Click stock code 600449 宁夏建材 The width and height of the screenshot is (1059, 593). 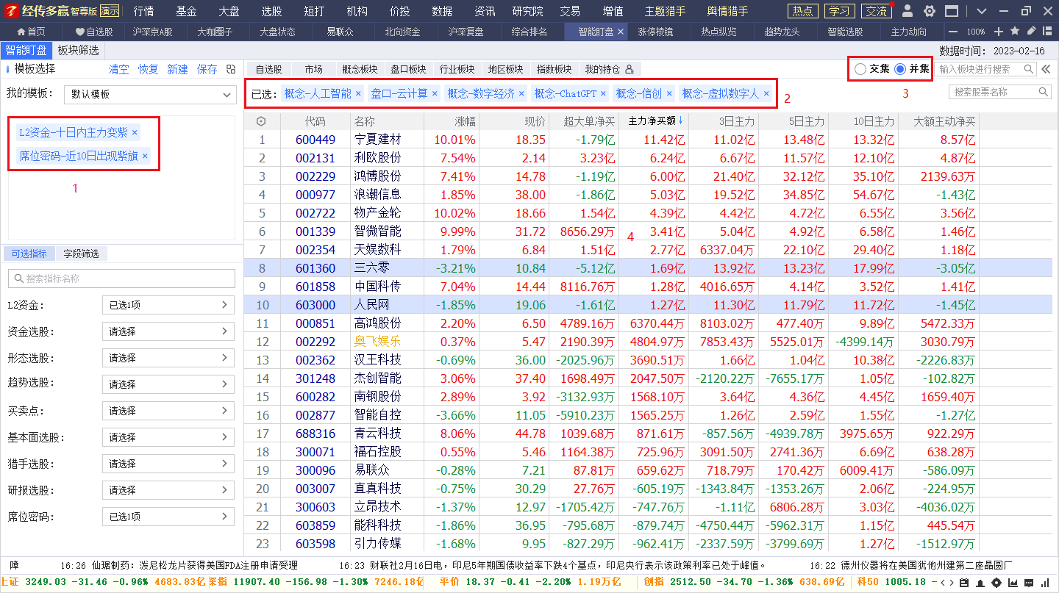[315, 140]
